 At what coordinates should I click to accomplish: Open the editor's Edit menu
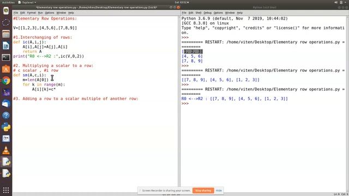pos(22,13)
